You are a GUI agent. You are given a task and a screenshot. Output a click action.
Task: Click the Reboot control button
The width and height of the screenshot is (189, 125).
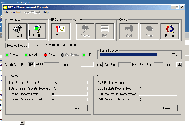click(170, 31)
